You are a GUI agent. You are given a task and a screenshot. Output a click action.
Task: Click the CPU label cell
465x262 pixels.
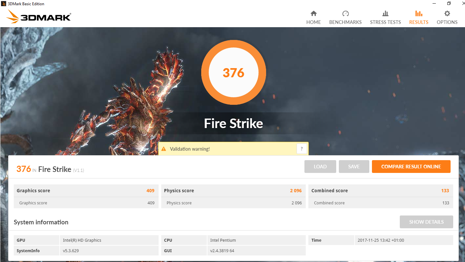184,240
